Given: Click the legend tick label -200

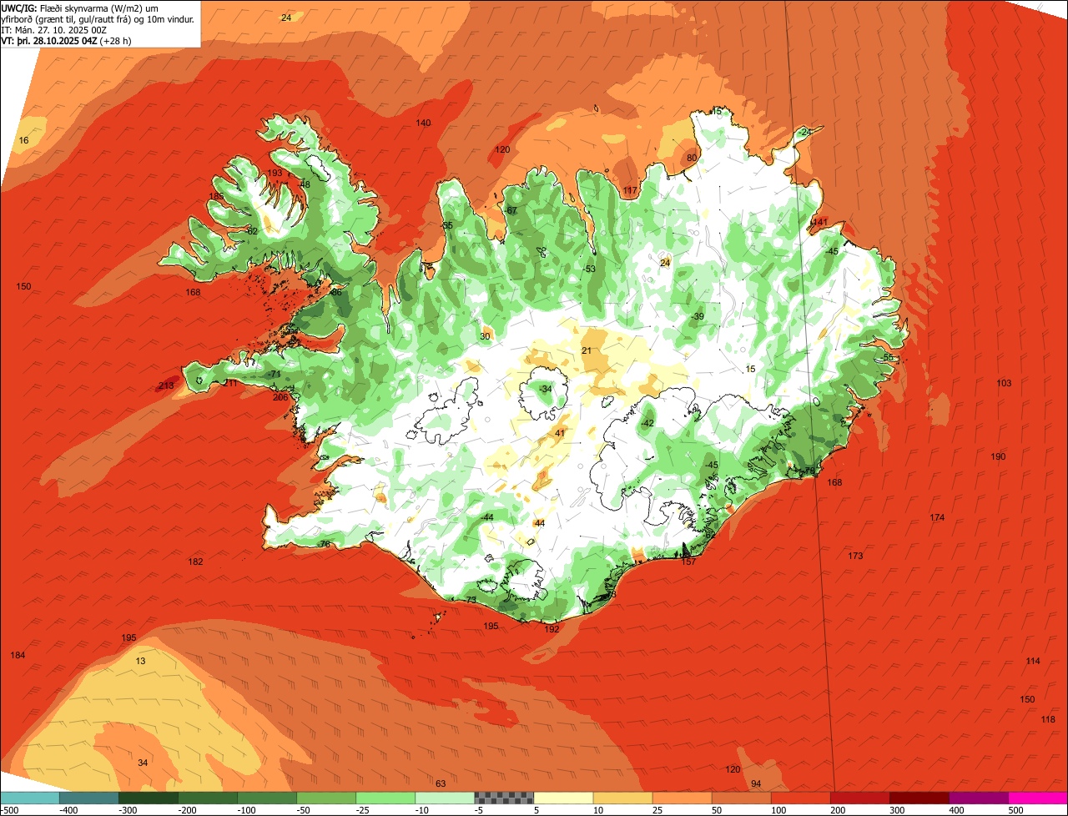Looking at the screenshot, I should [186, 809].
